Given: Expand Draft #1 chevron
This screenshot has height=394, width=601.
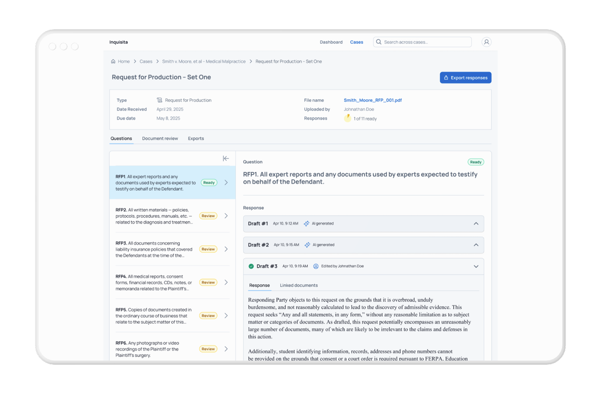Looking at the screenshot, I should click(476, 223).
